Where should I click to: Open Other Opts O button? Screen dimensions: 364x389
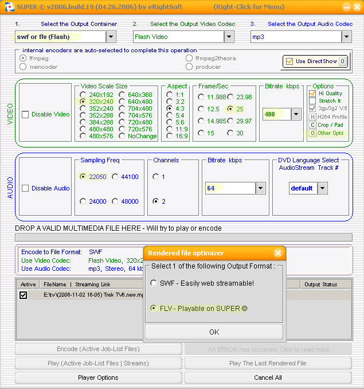coord(312,133)
